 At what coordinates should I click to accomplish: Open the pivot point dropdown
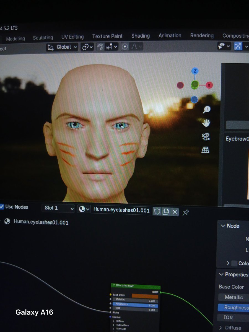(87, 47)
